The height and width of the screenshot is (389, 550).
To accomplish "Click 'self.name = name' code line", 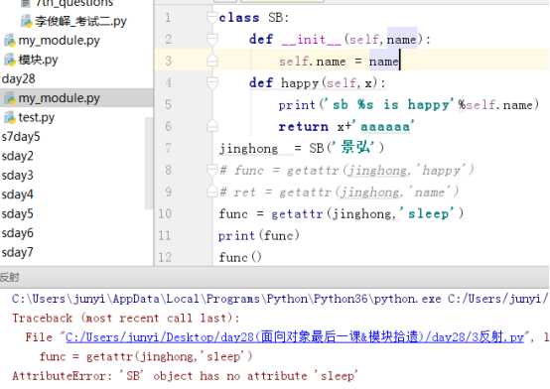I will (x=340, y=62).
